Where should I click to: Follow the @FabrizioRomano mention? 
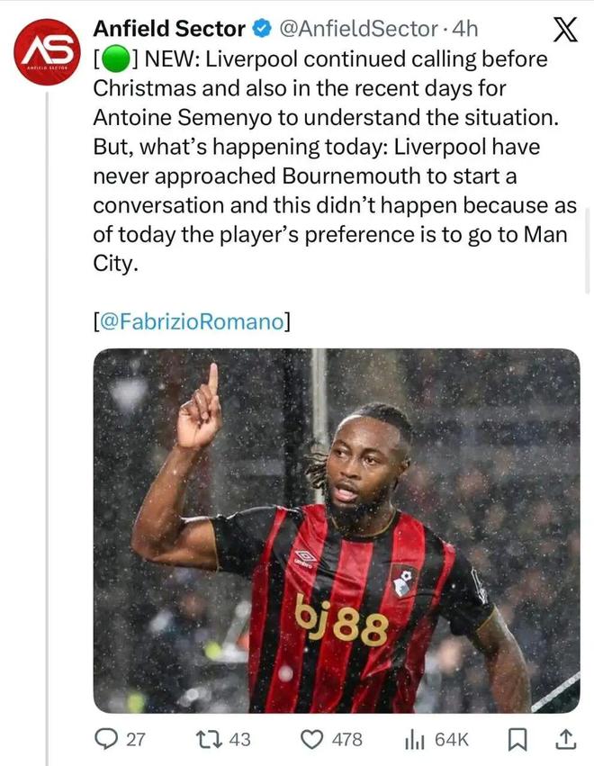[x=192, y=321]
